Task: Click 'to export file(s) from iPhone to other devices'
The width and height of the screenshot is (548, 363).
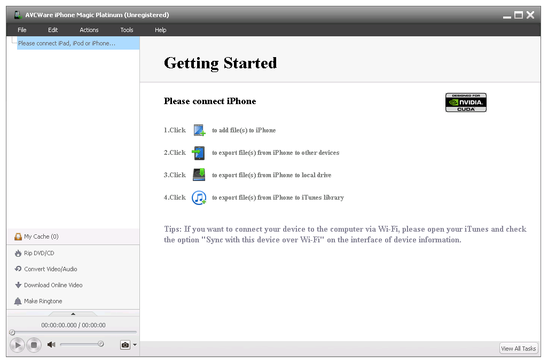Action: point(276,153)
